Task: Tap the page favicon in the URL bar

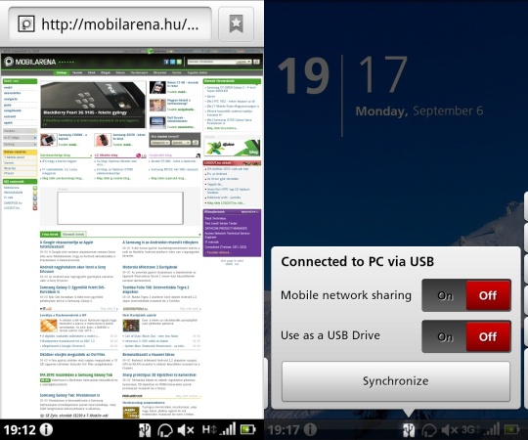Action: coord(26,23)
